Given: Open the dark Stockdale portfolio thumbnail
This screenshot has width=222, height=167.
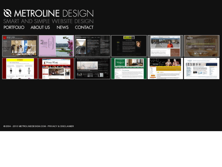Looking at the screenshot, I should 93,46.
